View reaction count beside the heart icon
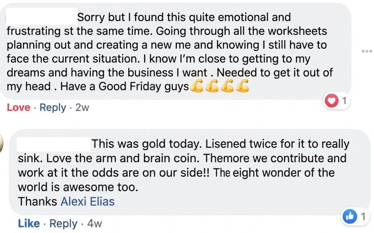 click(344, 101)
